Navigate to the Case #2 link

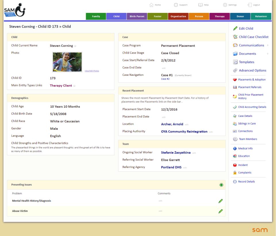point(165,79)
